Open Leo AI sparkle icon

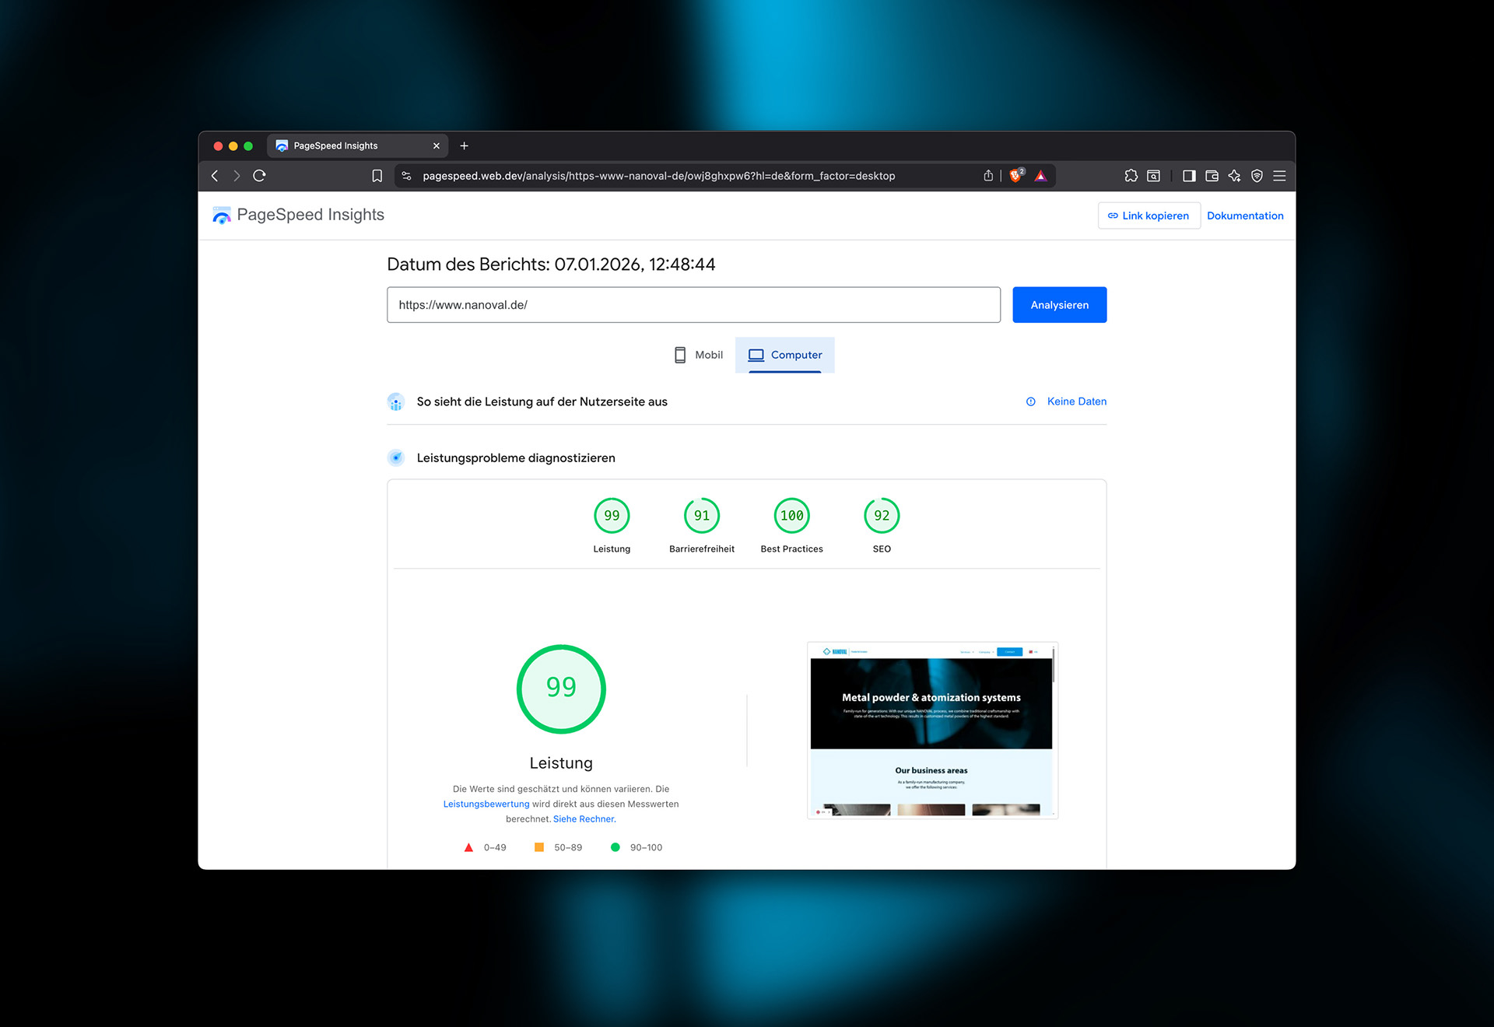pos(1234,176)
